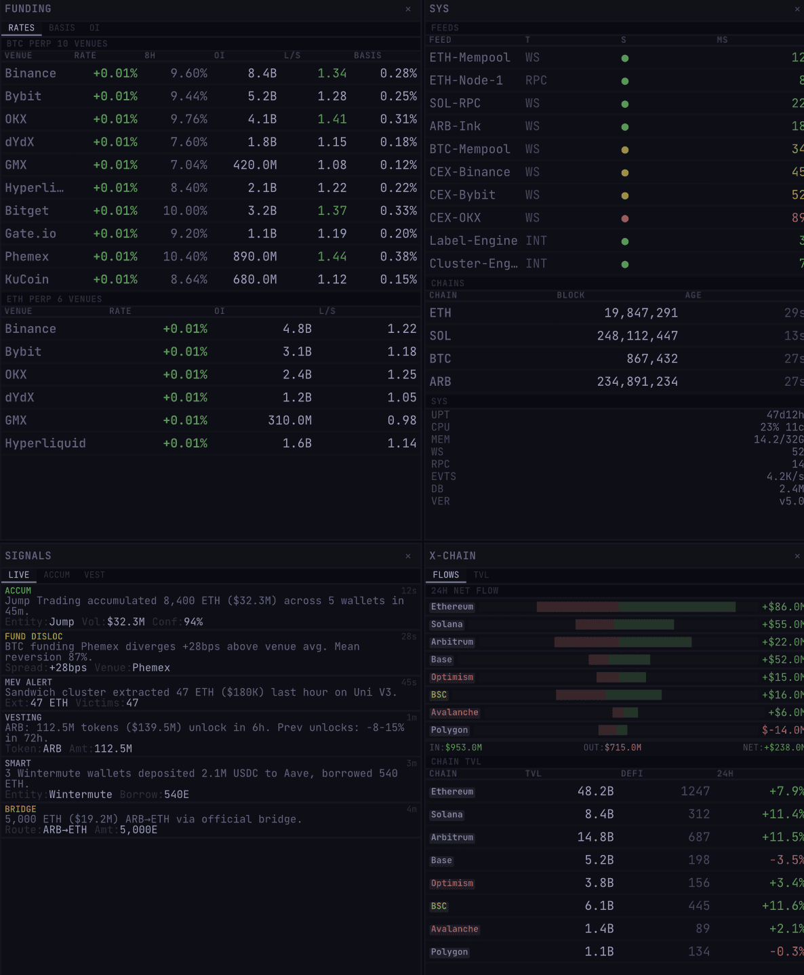The width and height of the screenshot is (804, 975).
Task: Open the Jump Trading ACCUM signal
Action: (211, 606)
